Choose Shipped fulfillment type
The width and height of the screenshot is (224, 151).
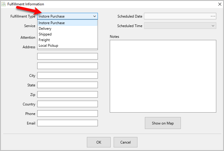[x=68, y=34]
